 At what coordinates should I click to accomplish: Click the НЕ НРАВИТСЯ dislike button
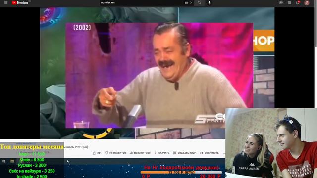click(x=115, y=153)
